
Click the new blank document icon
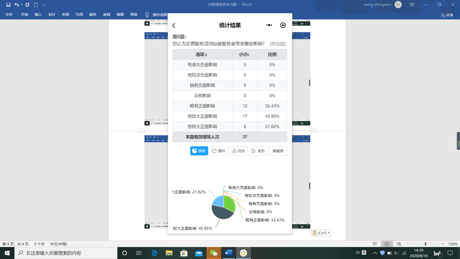(x=36, y=5)
